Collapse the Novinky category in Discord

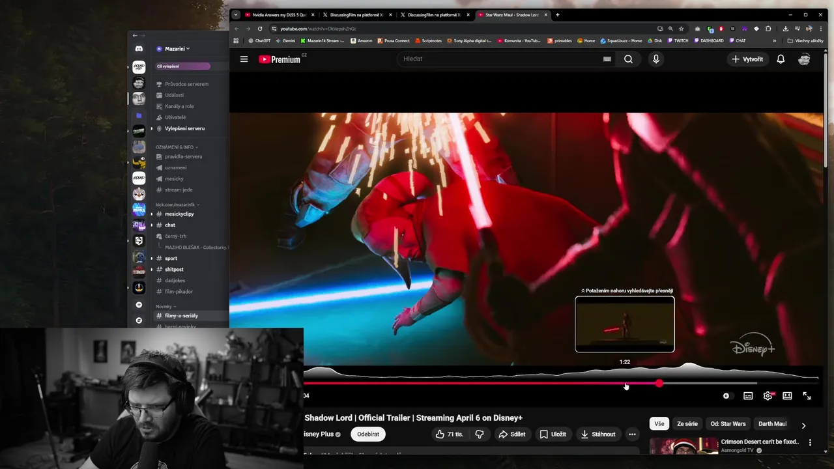[x=165, y=306]
